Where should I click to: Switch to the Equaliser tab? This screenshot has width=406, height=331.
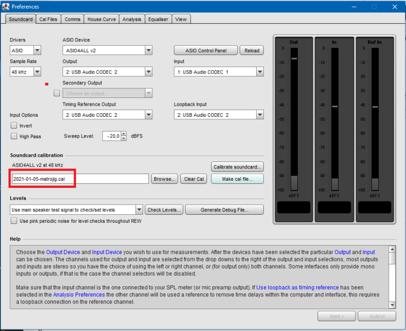coord(158,19)
